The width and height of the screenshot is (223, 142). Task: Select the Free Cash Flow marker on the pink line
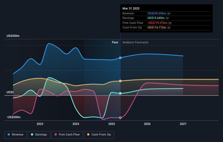[x=120, y=118]
